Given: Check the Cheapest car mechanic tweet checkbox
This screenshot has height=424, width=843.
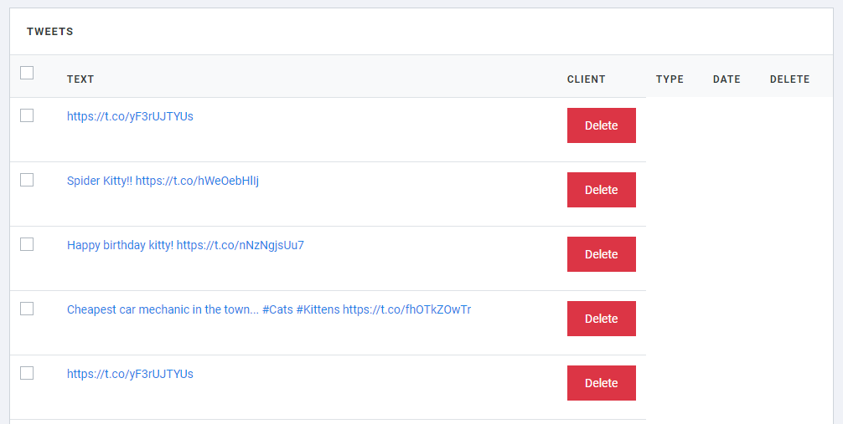Looking at the screenshot, I should (27, 309).
